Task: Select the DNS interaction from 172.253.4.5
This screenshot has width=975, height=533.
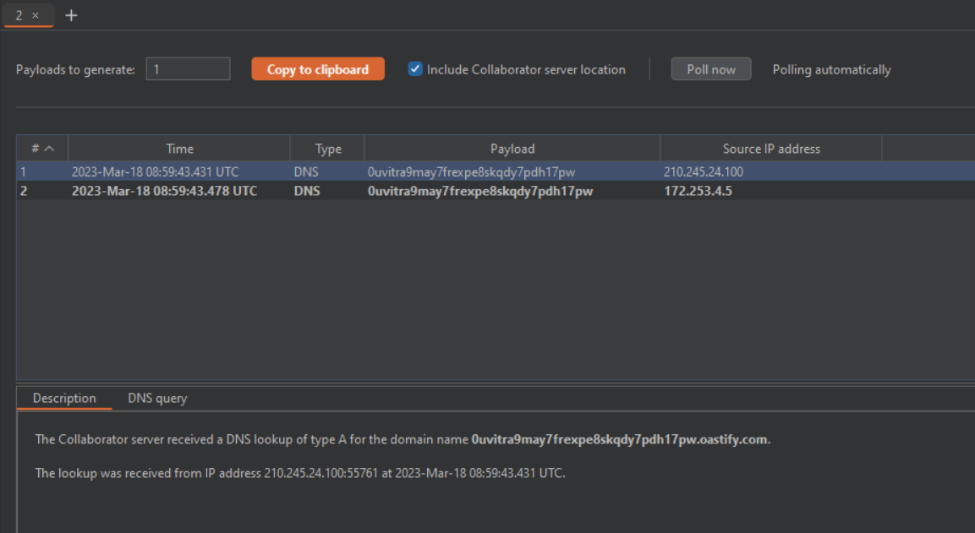Action: click(338, 191)
